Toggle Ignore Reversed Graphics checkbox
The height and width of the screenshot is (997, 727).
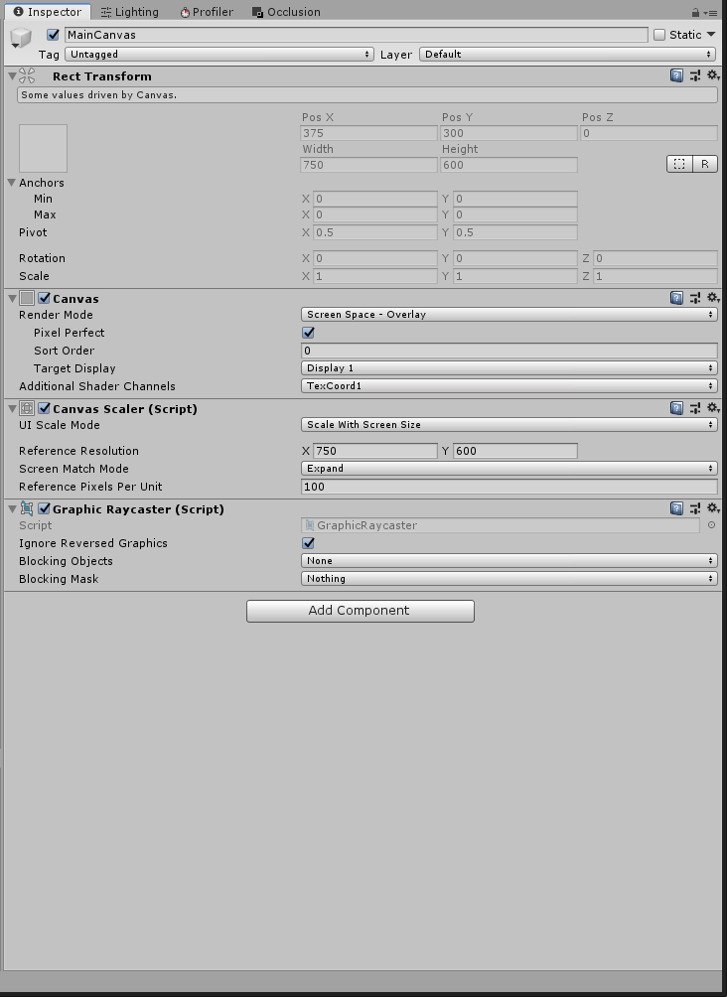coord(309,543)
